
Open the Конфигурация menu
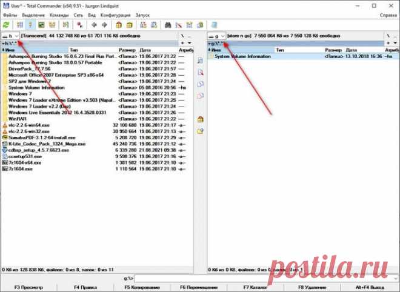coord(116,15)
